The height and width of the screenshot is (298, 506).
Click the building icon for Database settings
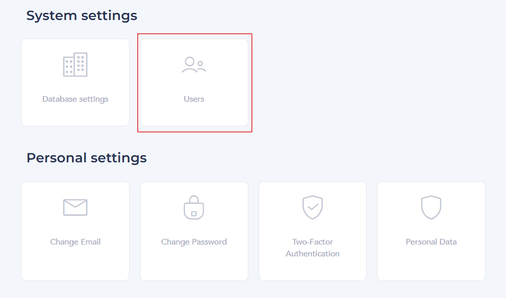click(x=75, y=65)
